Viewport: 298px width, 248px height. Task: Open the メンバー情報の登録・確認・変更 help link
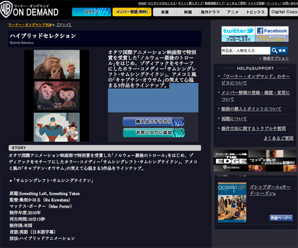[256, 96]
